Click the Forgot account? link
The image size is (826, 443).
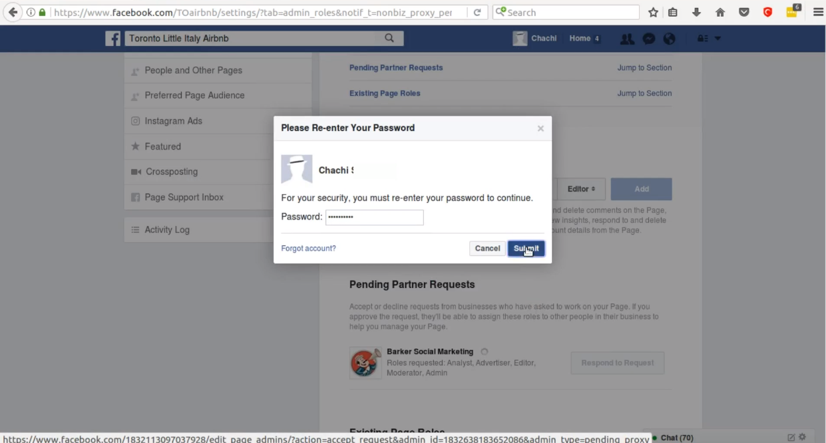[x=308, y=248]
